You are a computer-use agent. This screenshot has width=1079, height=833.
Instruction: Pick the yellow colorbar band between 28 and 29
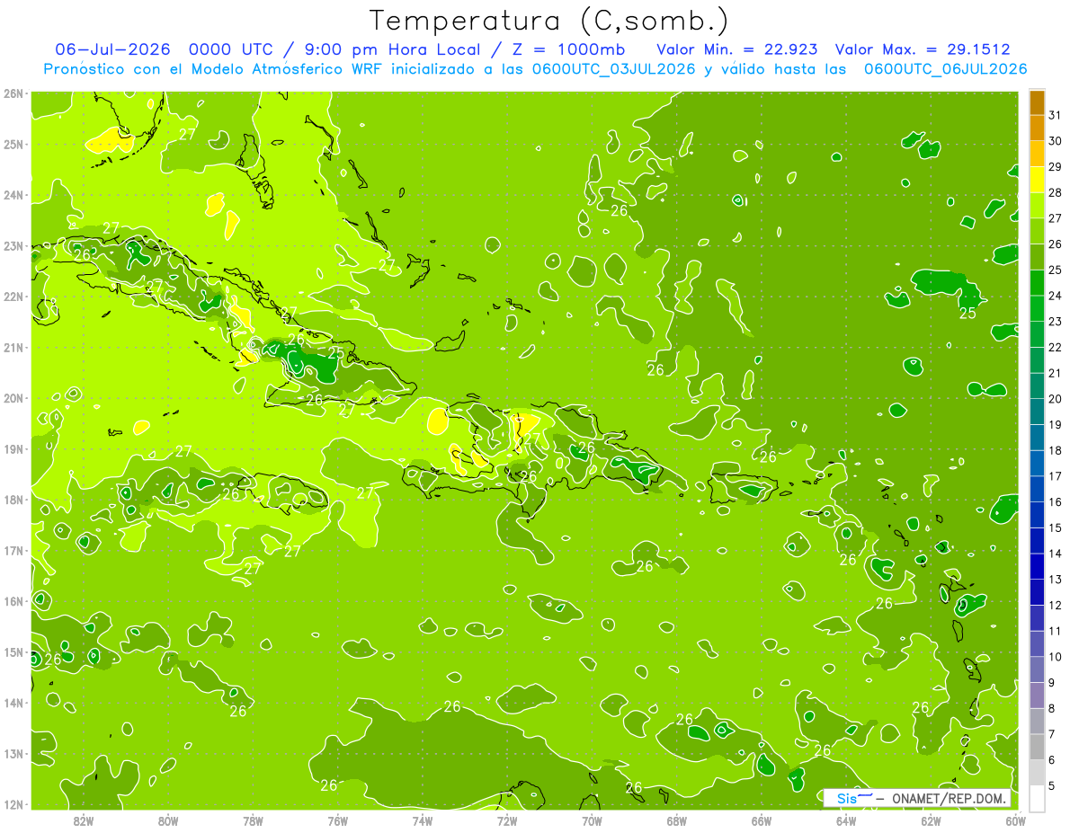(1037, 180)
